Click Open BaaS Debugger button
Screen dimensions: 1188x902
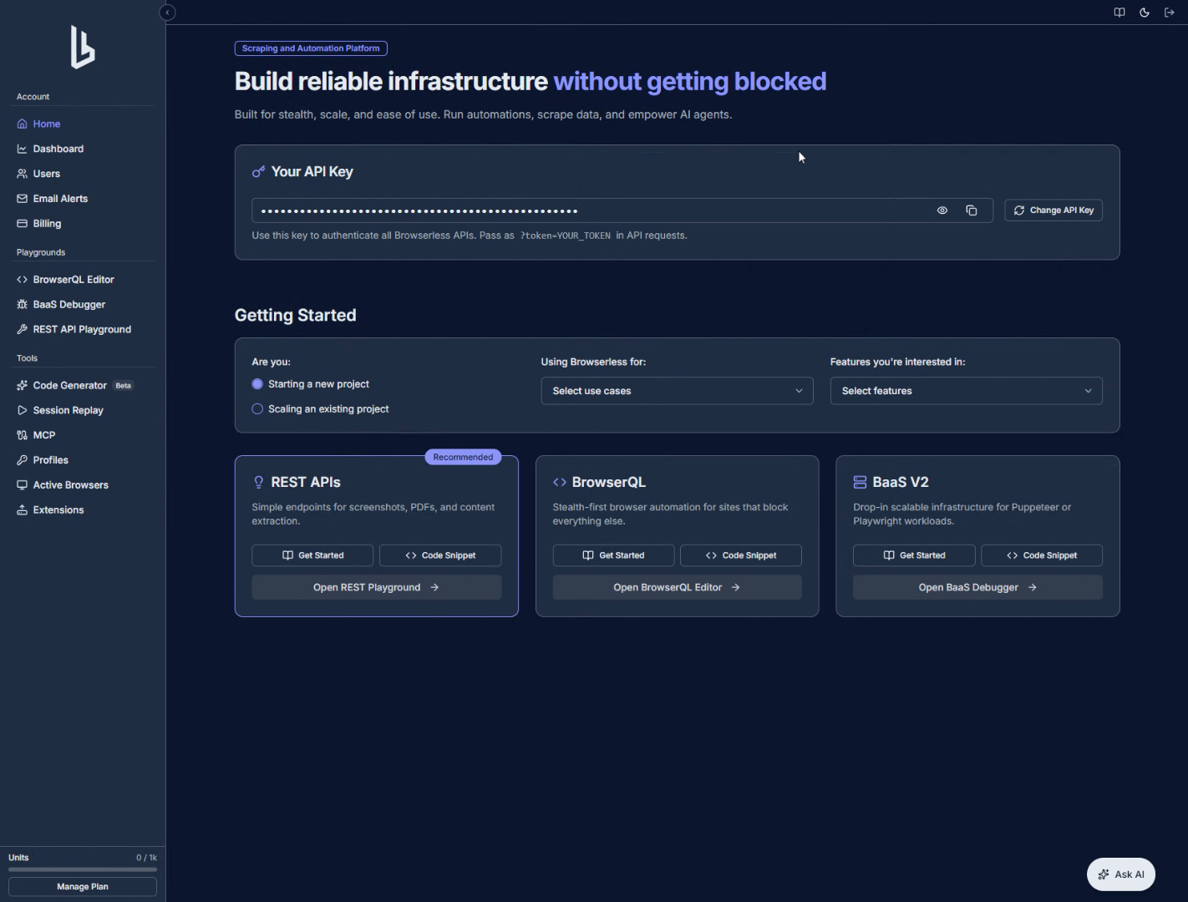coord(977,587)
